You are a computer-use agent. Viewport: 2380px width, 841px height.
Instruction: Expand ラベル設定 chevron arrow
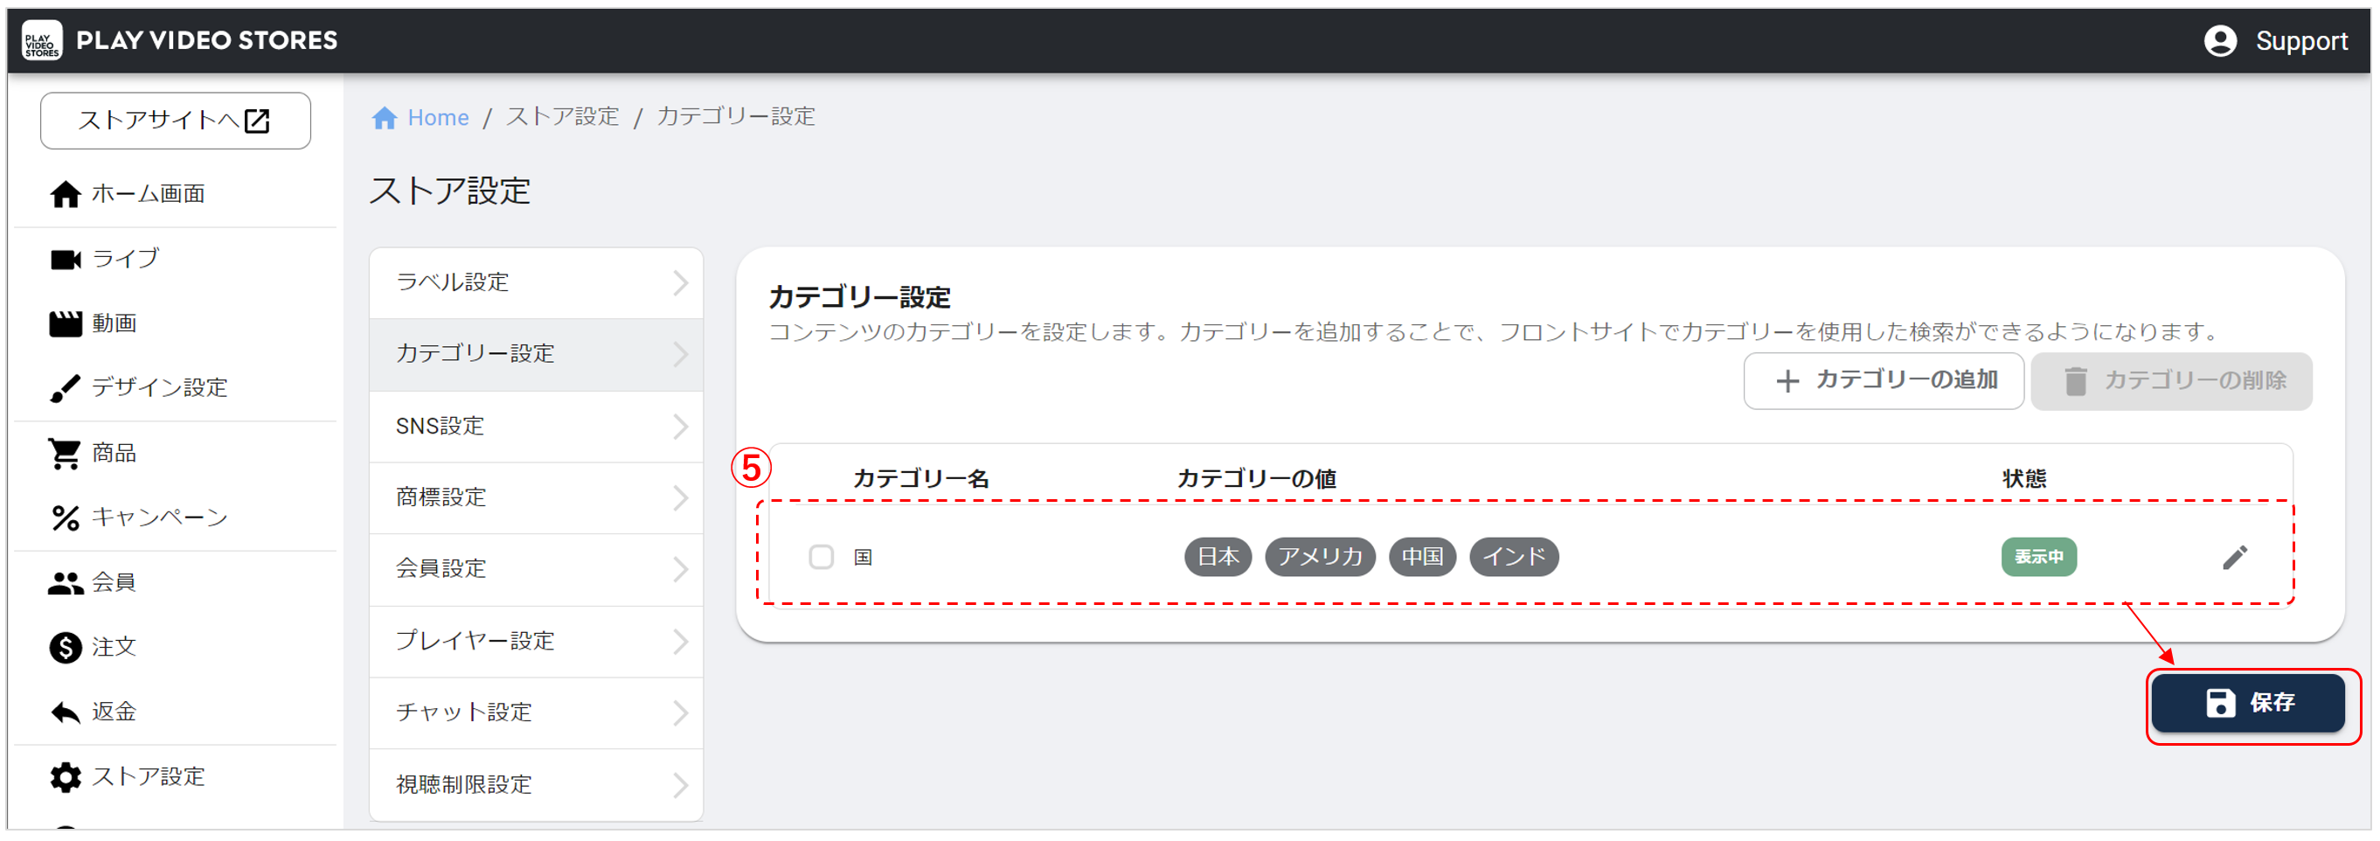(680, 282)
